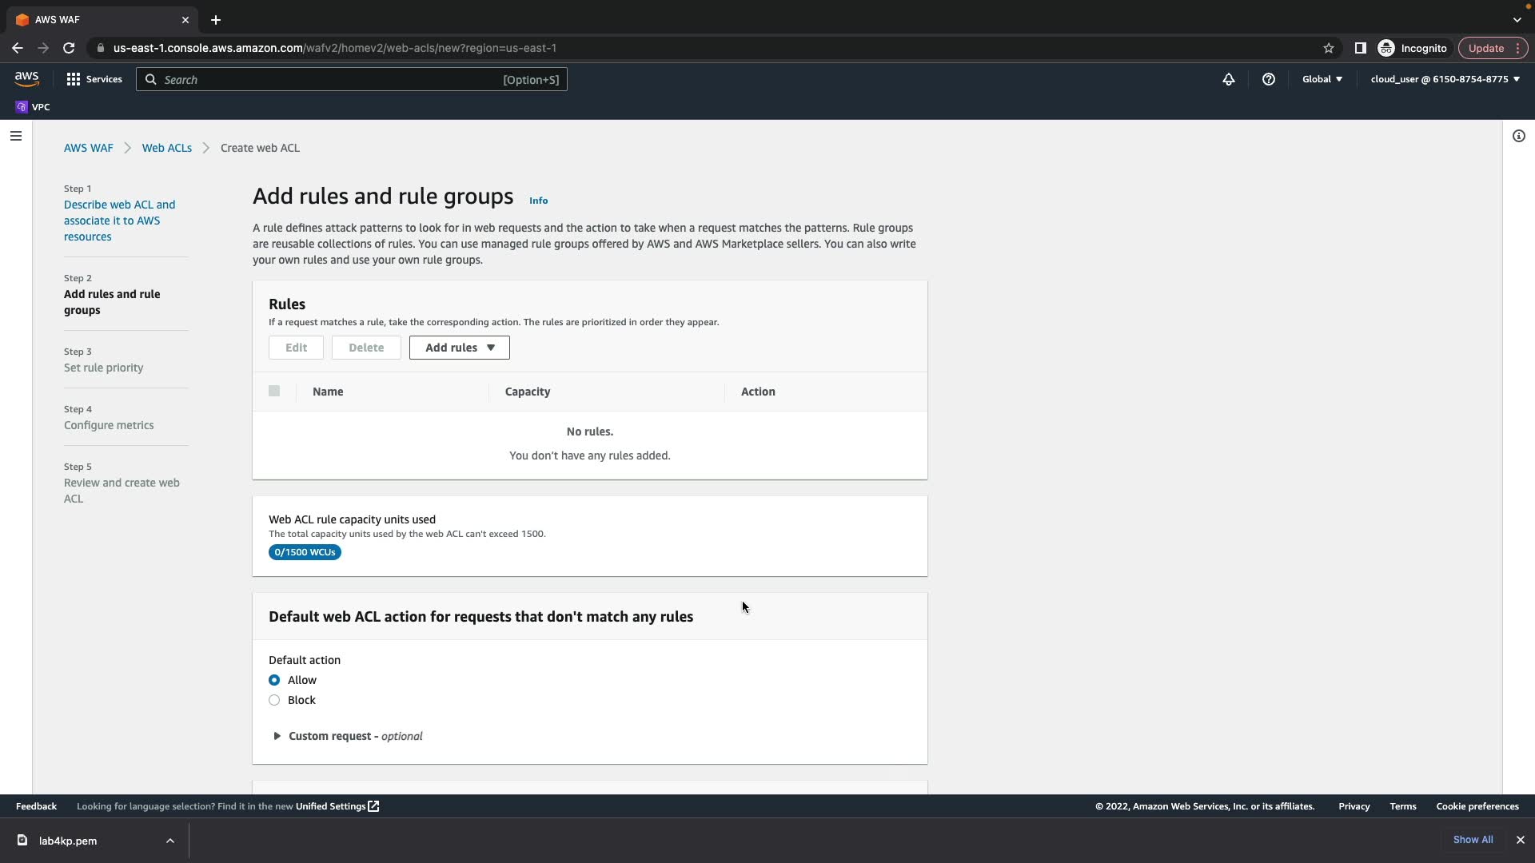Select the Allow default action

[x=274, y=680]
